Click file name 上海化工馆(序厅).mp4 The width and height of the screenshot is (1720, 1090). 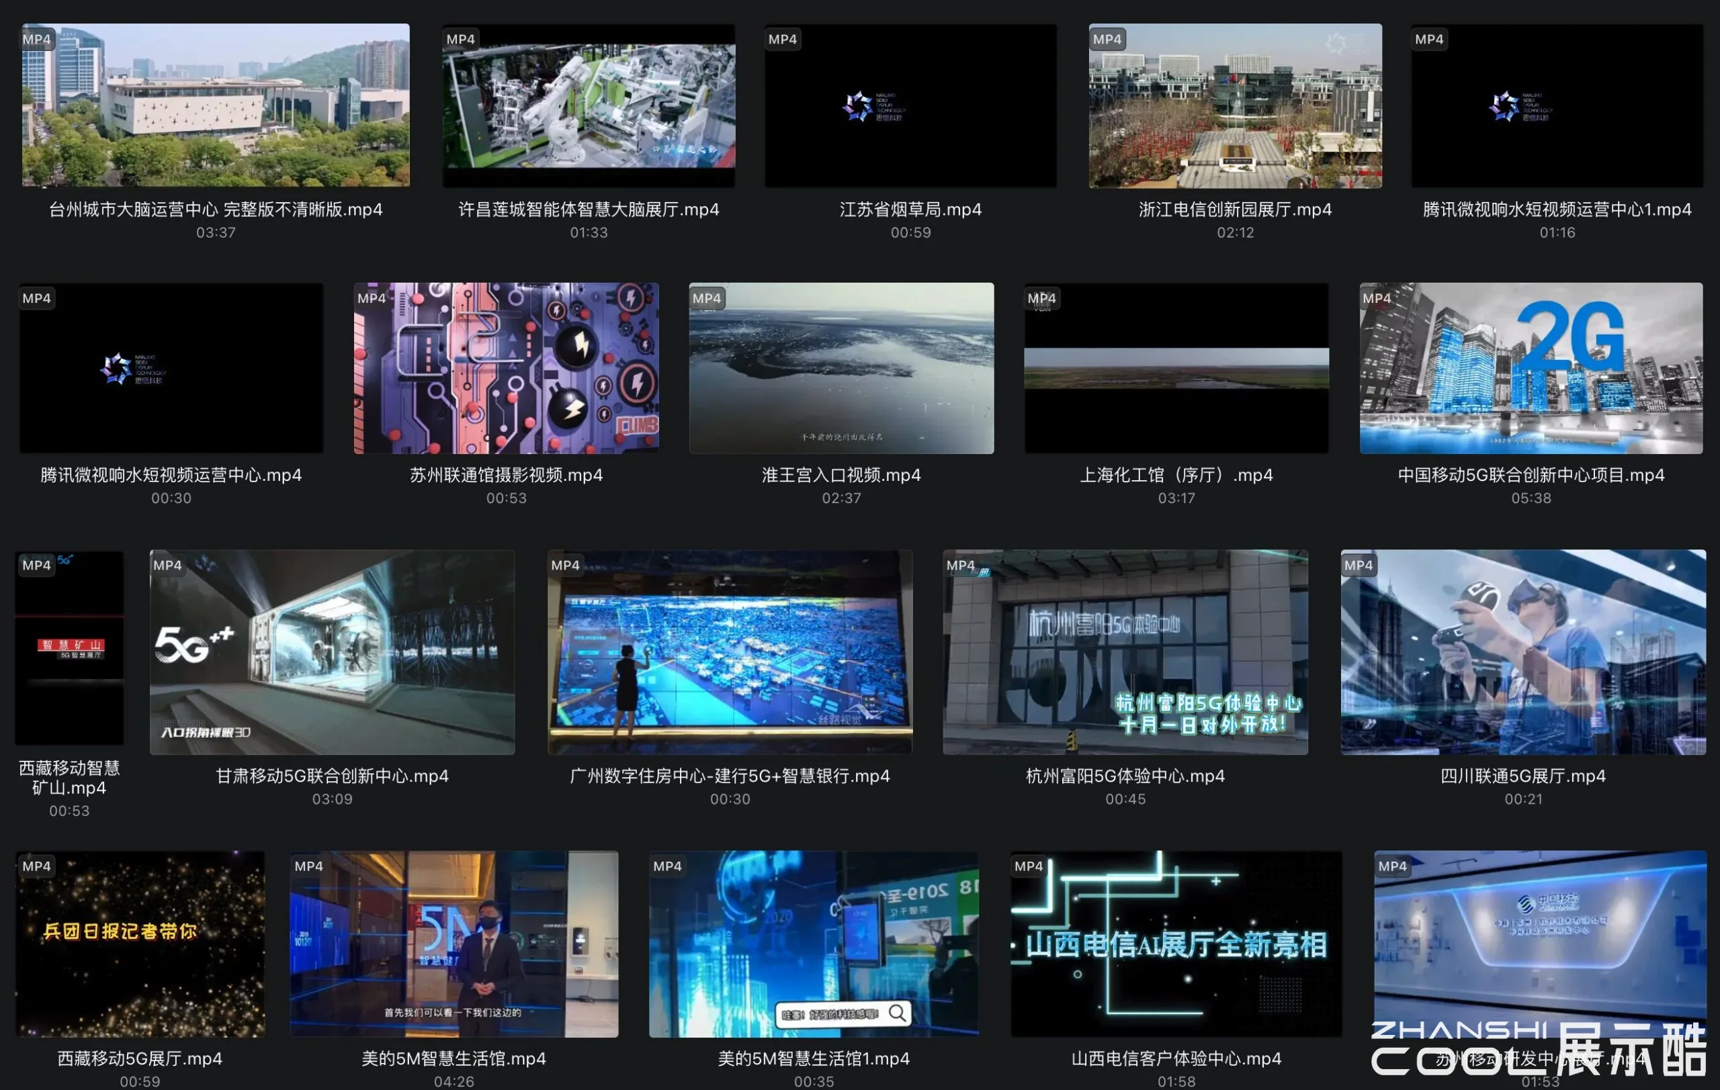point(1176,475)
